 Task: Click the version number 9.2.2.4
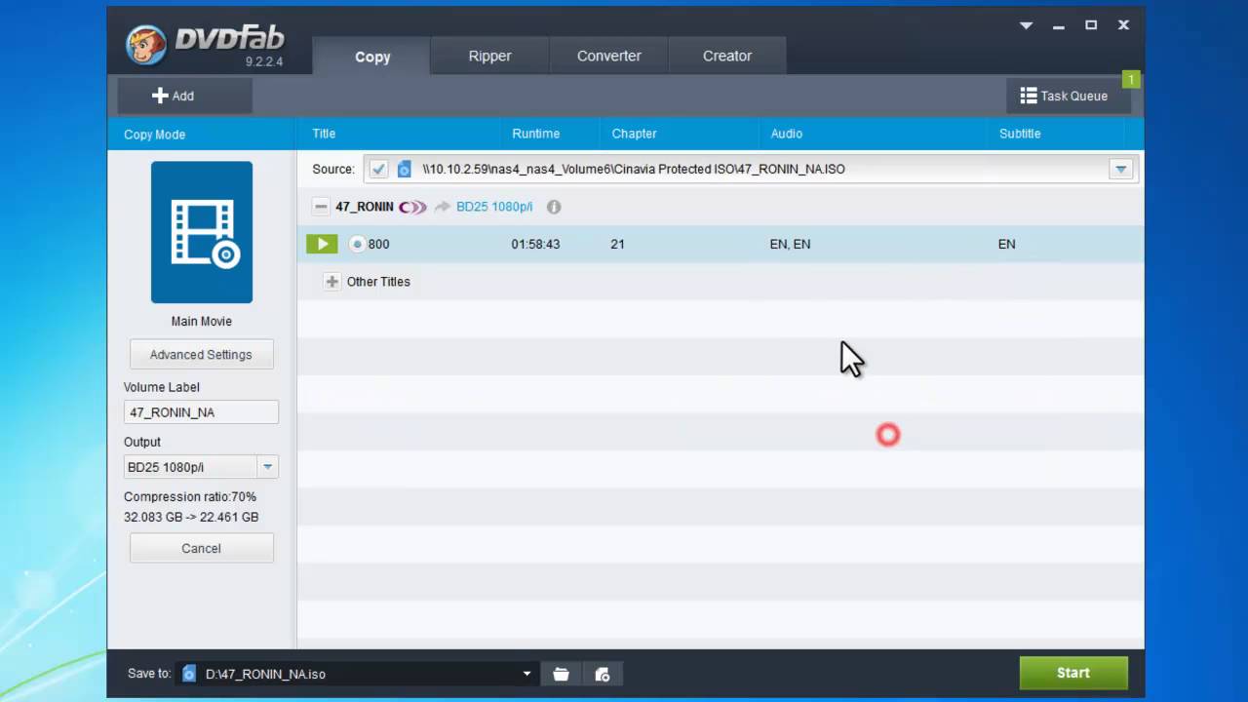263,61
